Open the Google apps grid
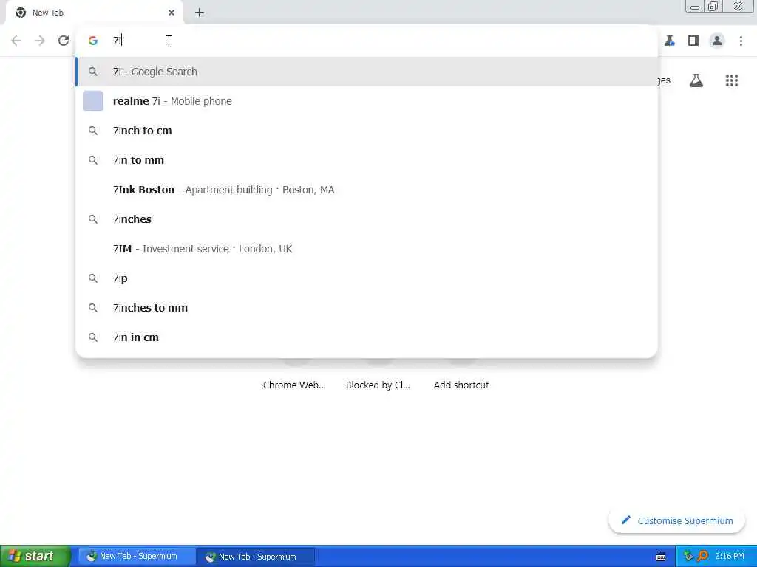The image size is (757, 567). 732,80
